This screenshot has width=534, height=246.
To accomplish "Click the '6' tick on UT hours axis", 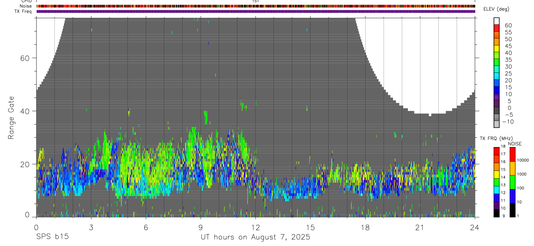I will coord(146,227).
